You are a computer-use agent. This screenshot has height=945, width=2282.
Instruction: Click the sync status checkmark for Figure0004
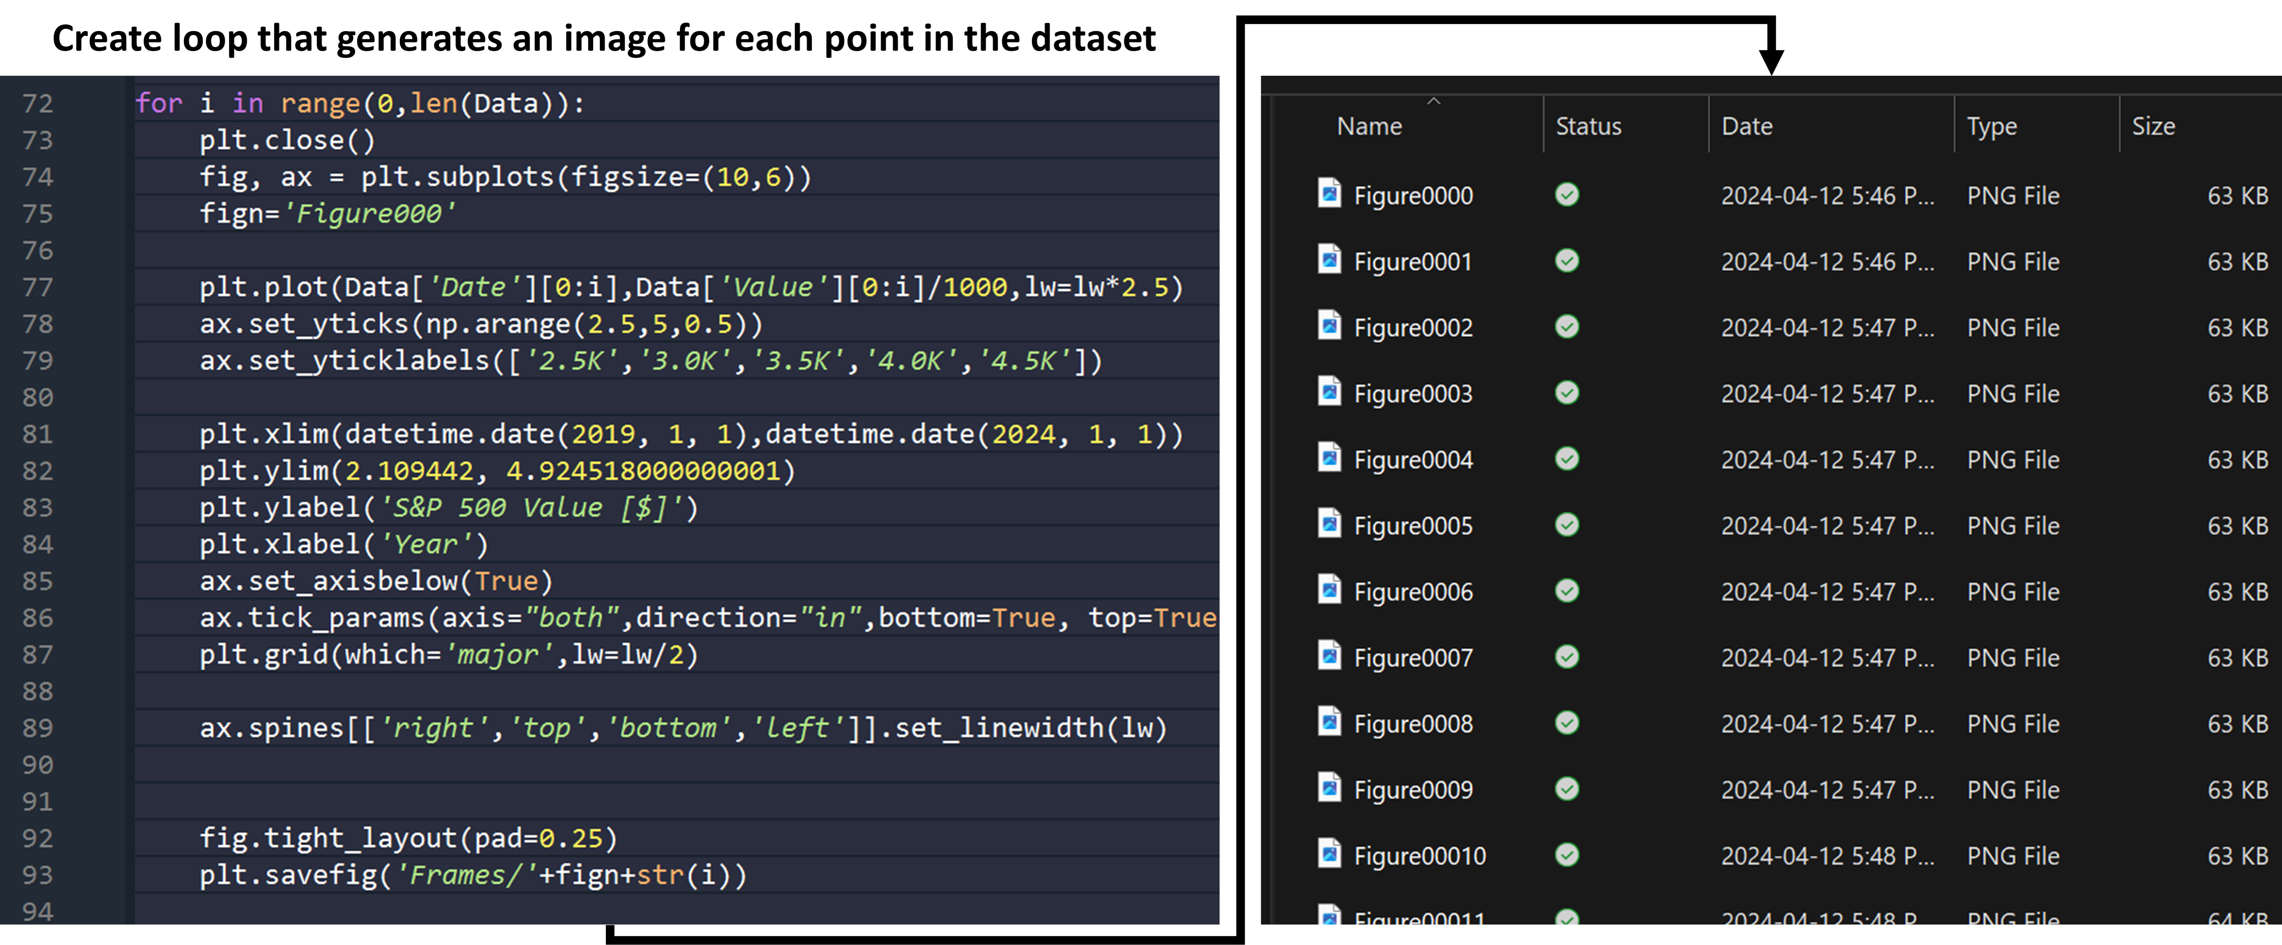point(1566,459)
